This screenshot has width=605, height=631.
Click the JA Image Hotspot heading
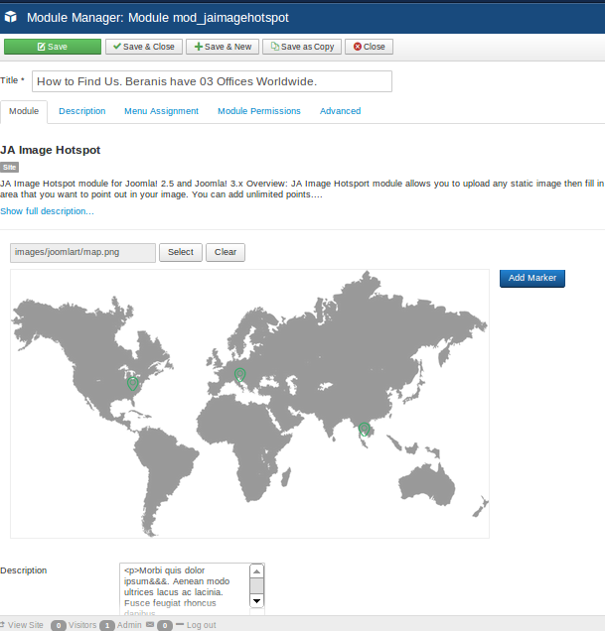(51, 150)
